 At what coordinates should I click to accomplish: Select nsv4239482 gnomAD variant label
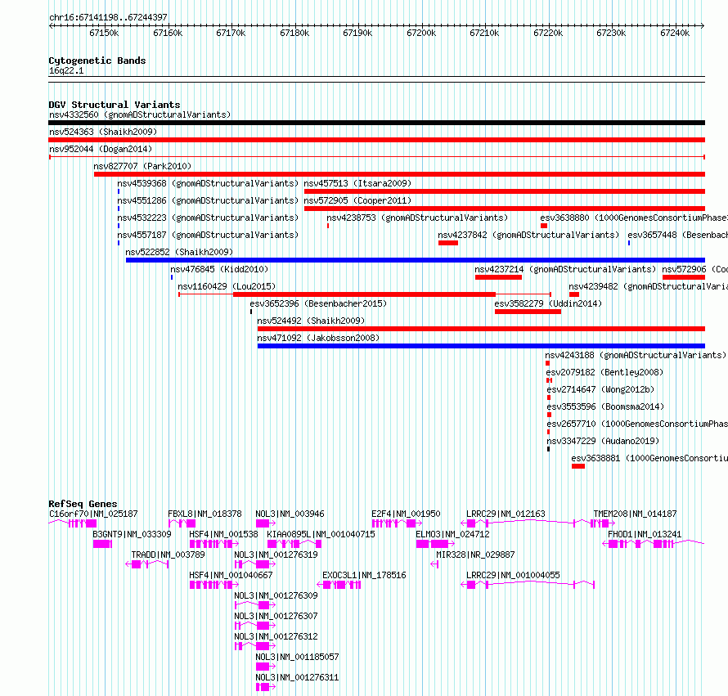click(648, 286)
